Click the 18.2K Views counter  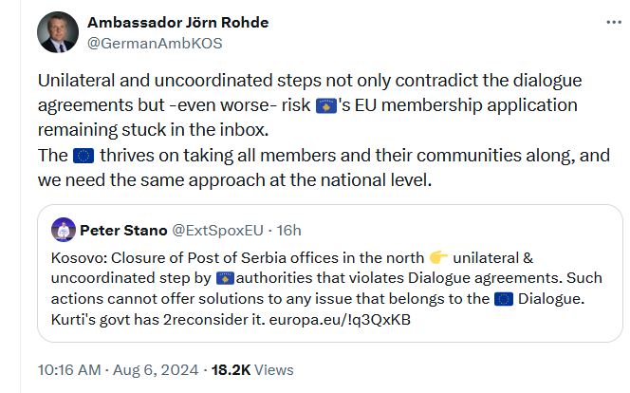point(252,369)
